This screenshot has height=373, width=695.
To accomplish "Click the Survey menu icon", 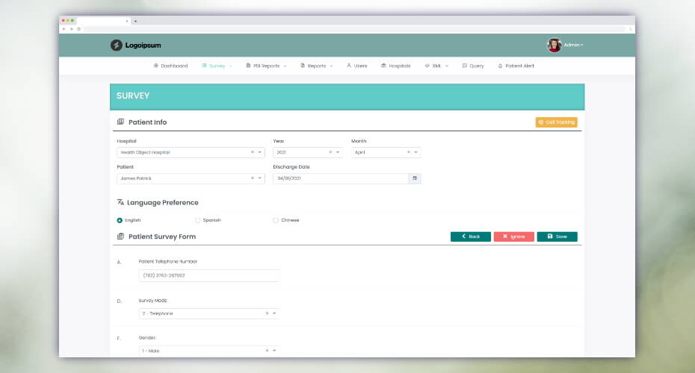I will (204, 66).
